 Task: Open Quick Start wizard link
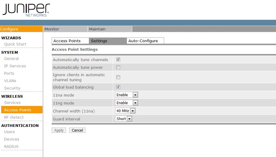click(15, 44)
